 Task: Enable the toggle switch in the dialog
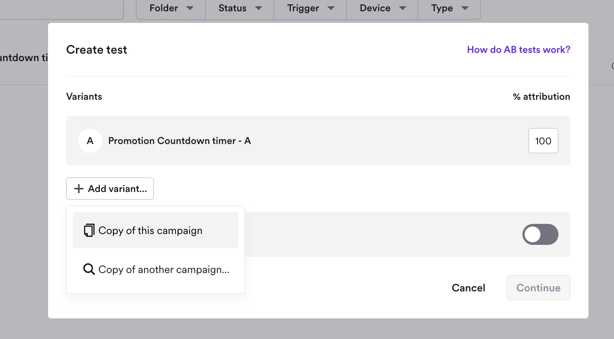540,234
